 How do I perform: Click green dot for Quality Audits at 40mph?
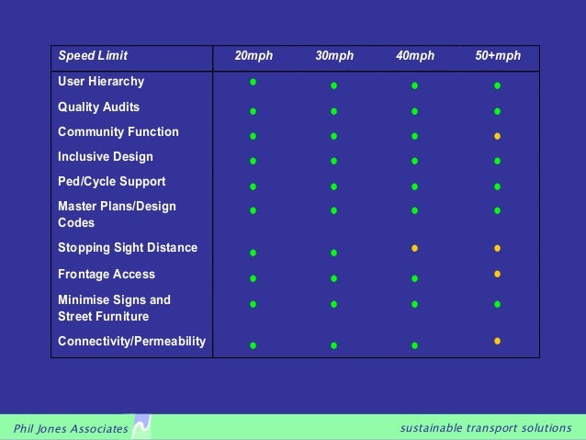pyautogui.click(x=415, y=111)
